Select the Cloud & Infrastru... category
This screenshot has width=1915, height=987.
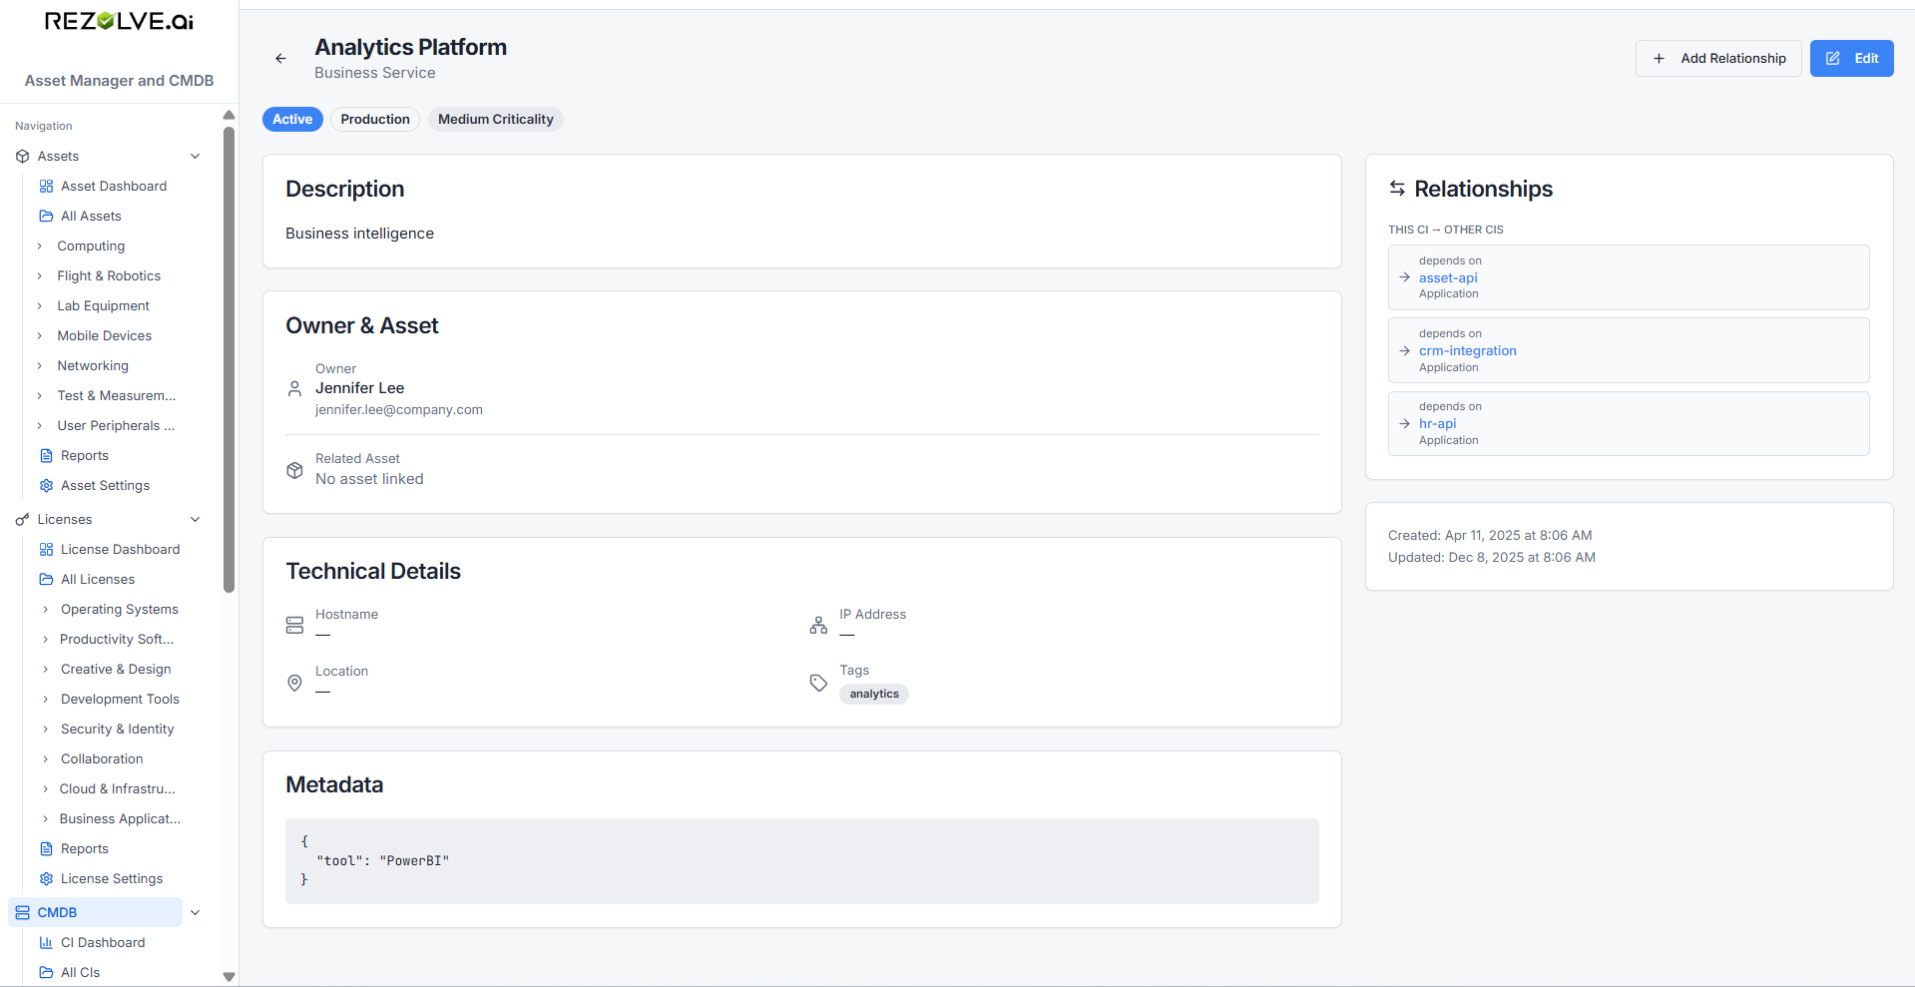(118, 789)
